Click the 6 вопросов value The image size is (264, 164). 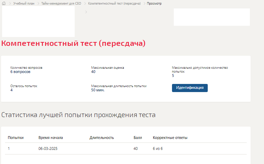(x=21, y=72)
